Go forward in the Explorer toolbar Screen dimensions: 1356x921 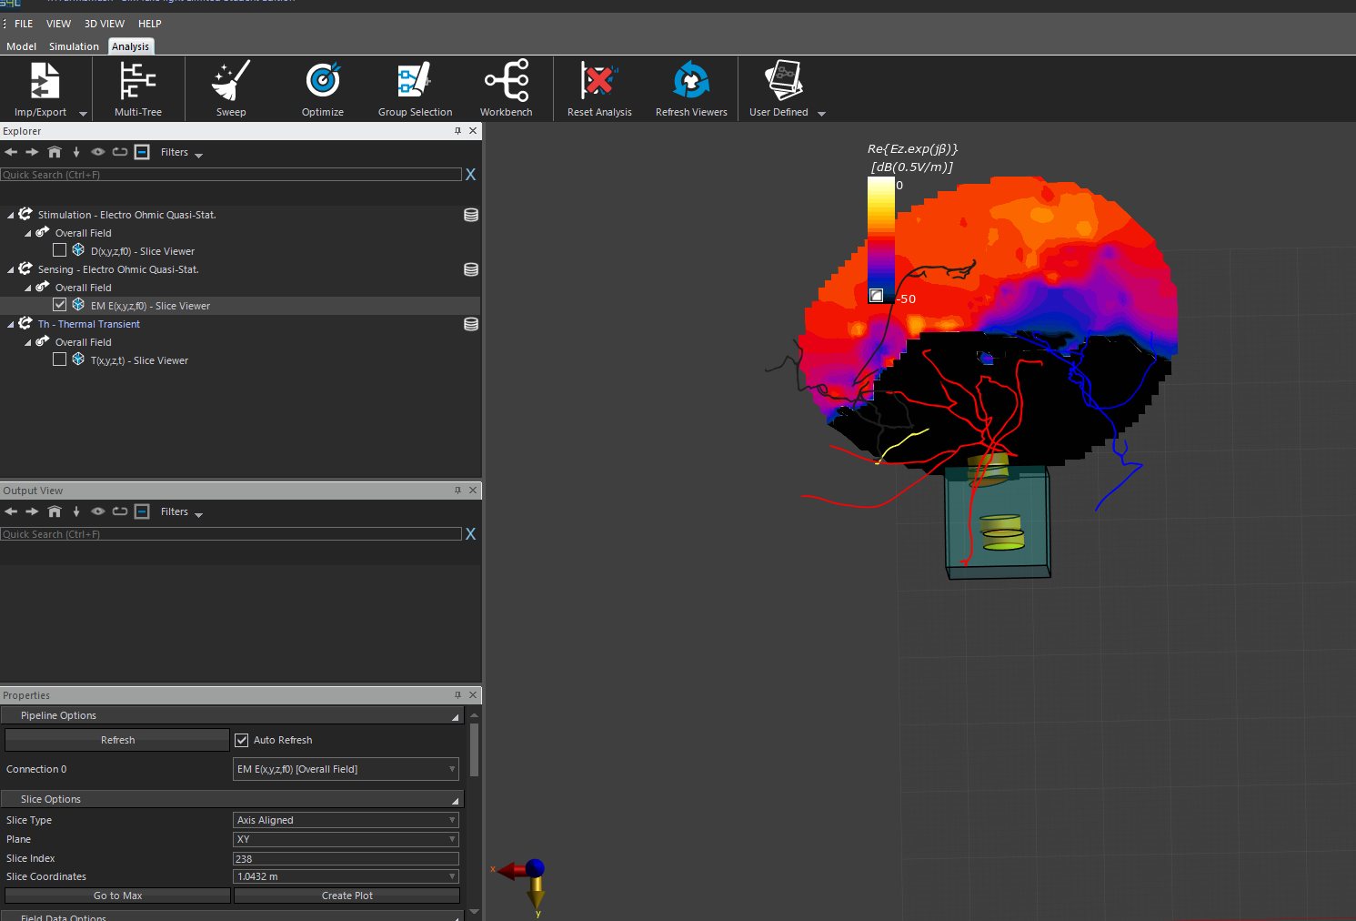point(32,152)
